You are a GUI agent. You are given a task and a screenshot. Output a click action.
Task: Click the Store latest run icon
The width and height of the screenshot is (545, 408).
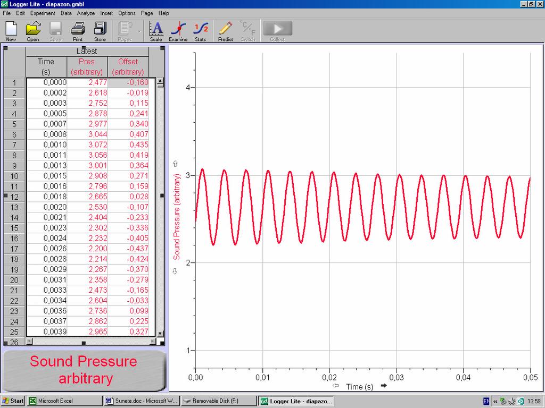[x=100, y=31]
